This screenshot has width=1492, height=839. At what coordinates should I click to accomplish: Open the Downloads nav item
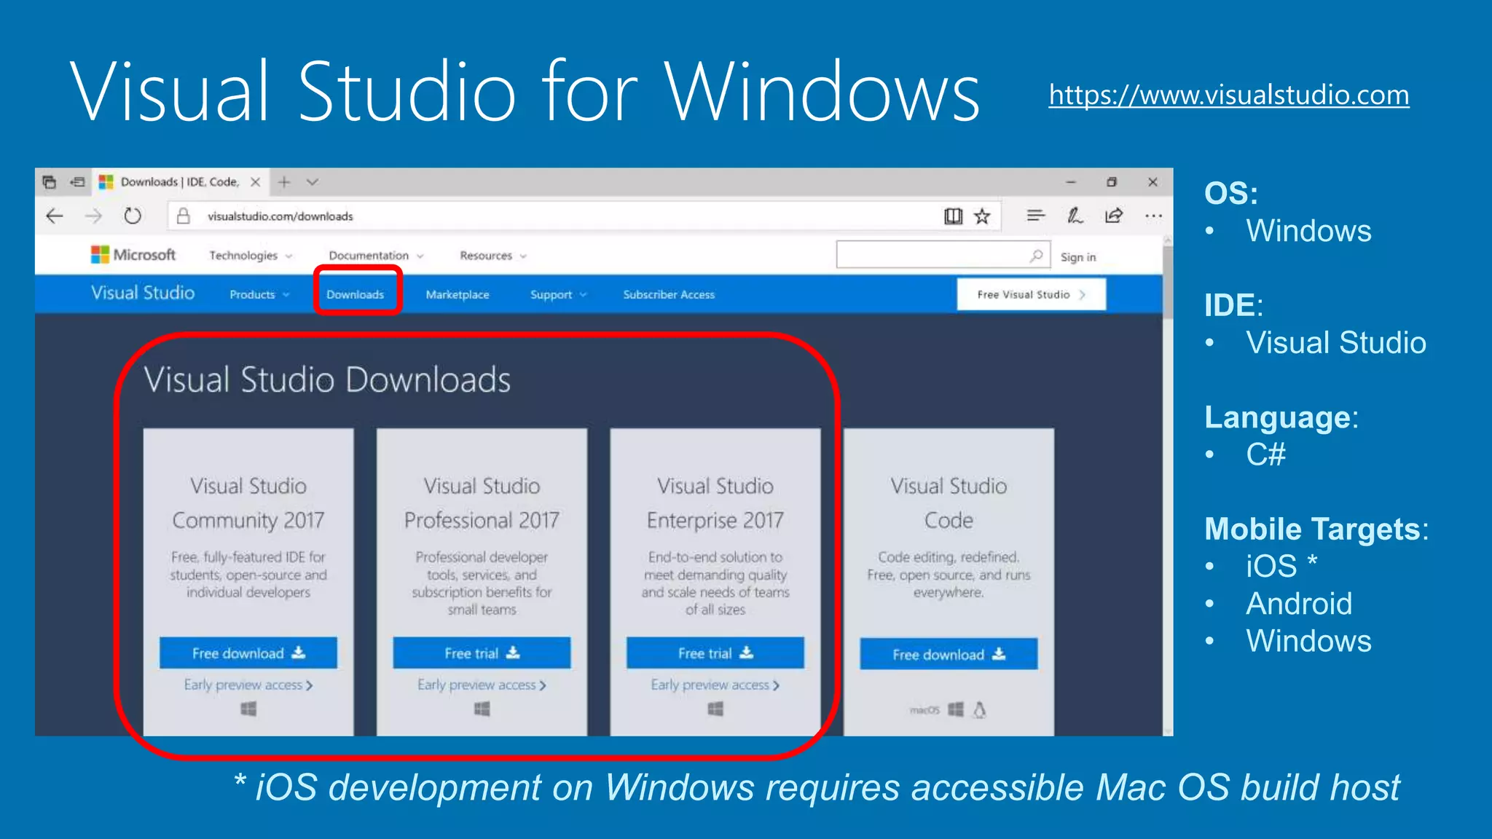click(355, 294)
